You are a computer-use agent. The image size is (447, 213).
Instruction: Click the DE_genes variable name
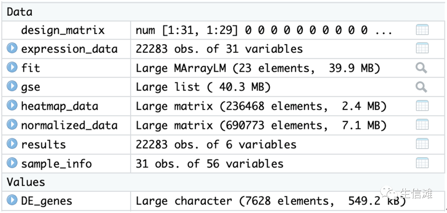coord(46,201)
